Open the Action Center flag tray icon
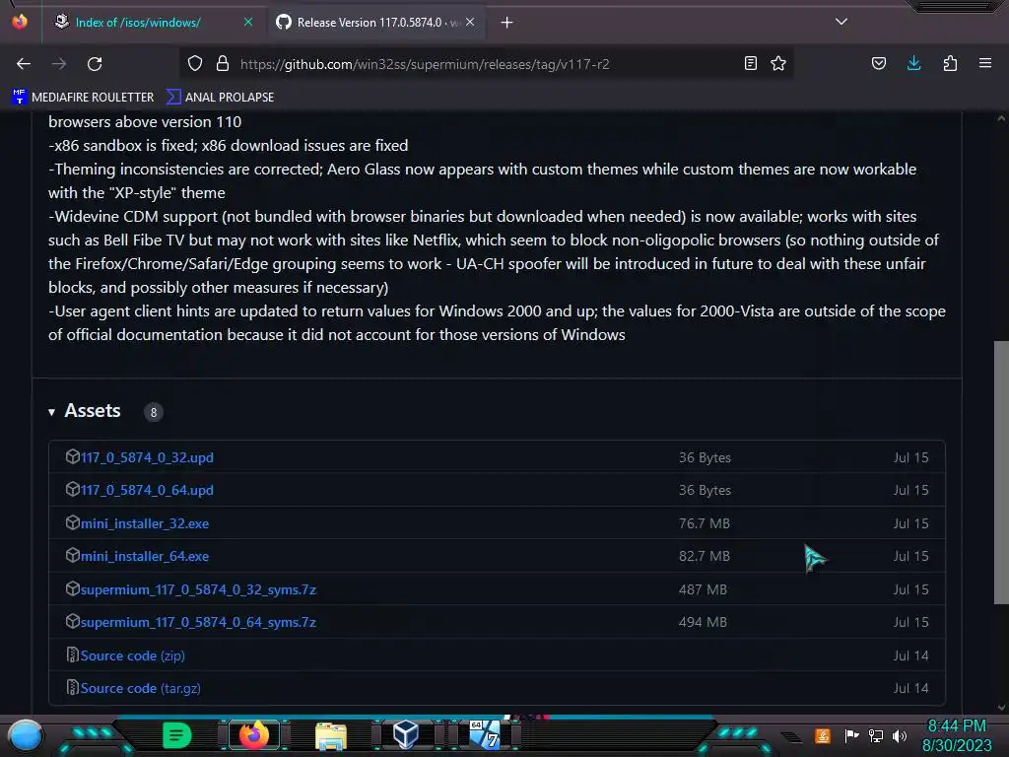Image resolution: width=1009 pixels, height=757 pixels. (x=851, y=735)
